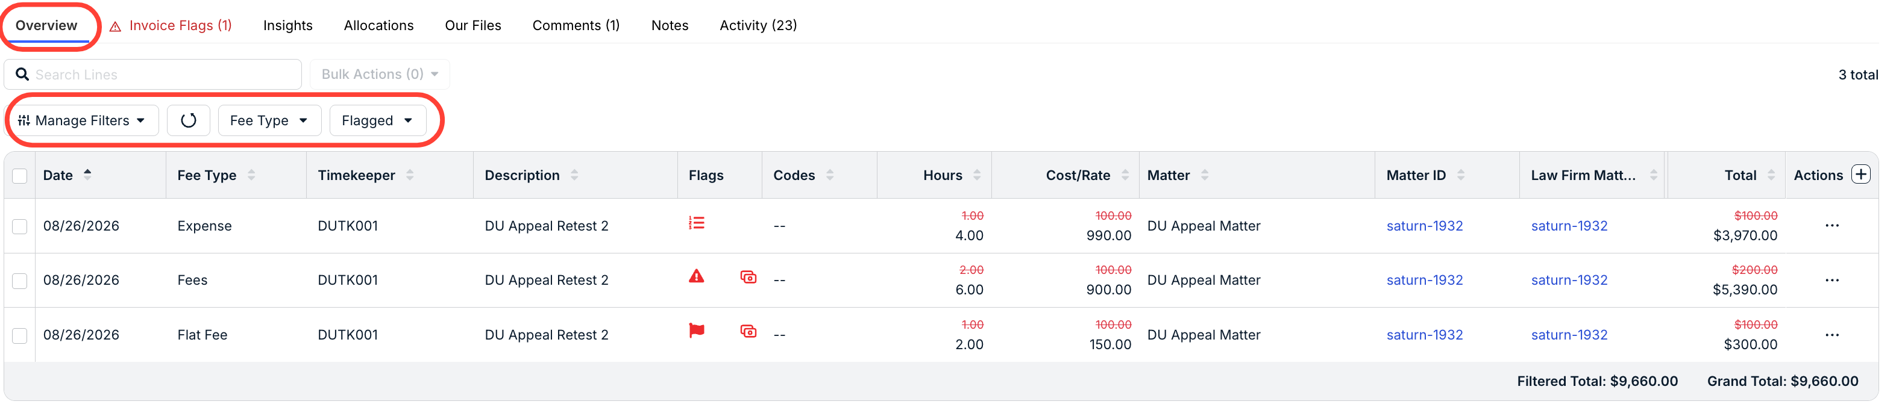Click the duplicate flag icon on Flat Fee row
1902x413 pixels.
click(x=748, y=334)
